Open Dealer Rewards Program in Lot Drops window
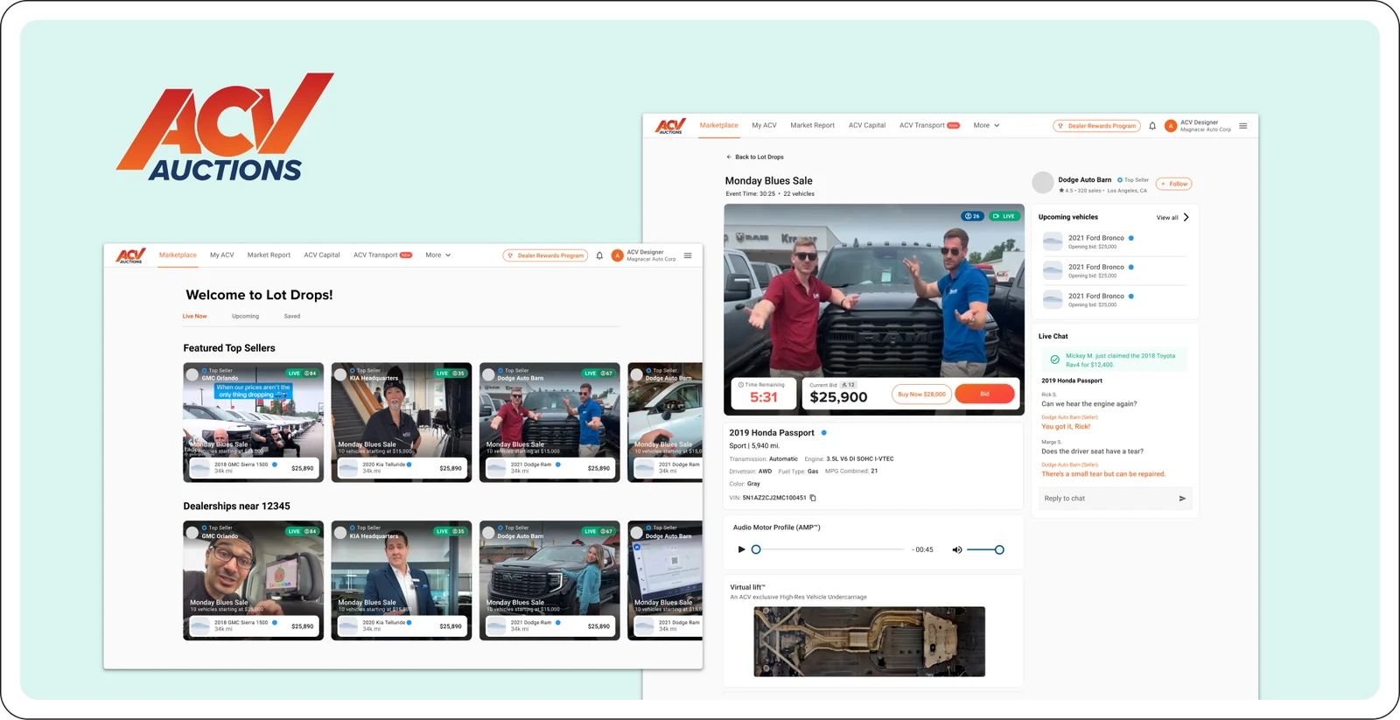The width and height of the screenshot is (1400, 720). (x=544, y=255)
